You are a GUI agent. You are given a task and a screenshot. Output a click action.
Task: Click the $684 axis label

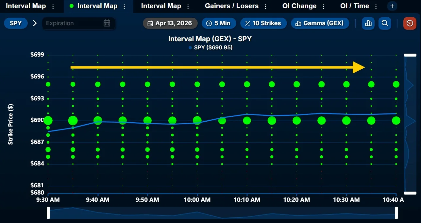37,163
